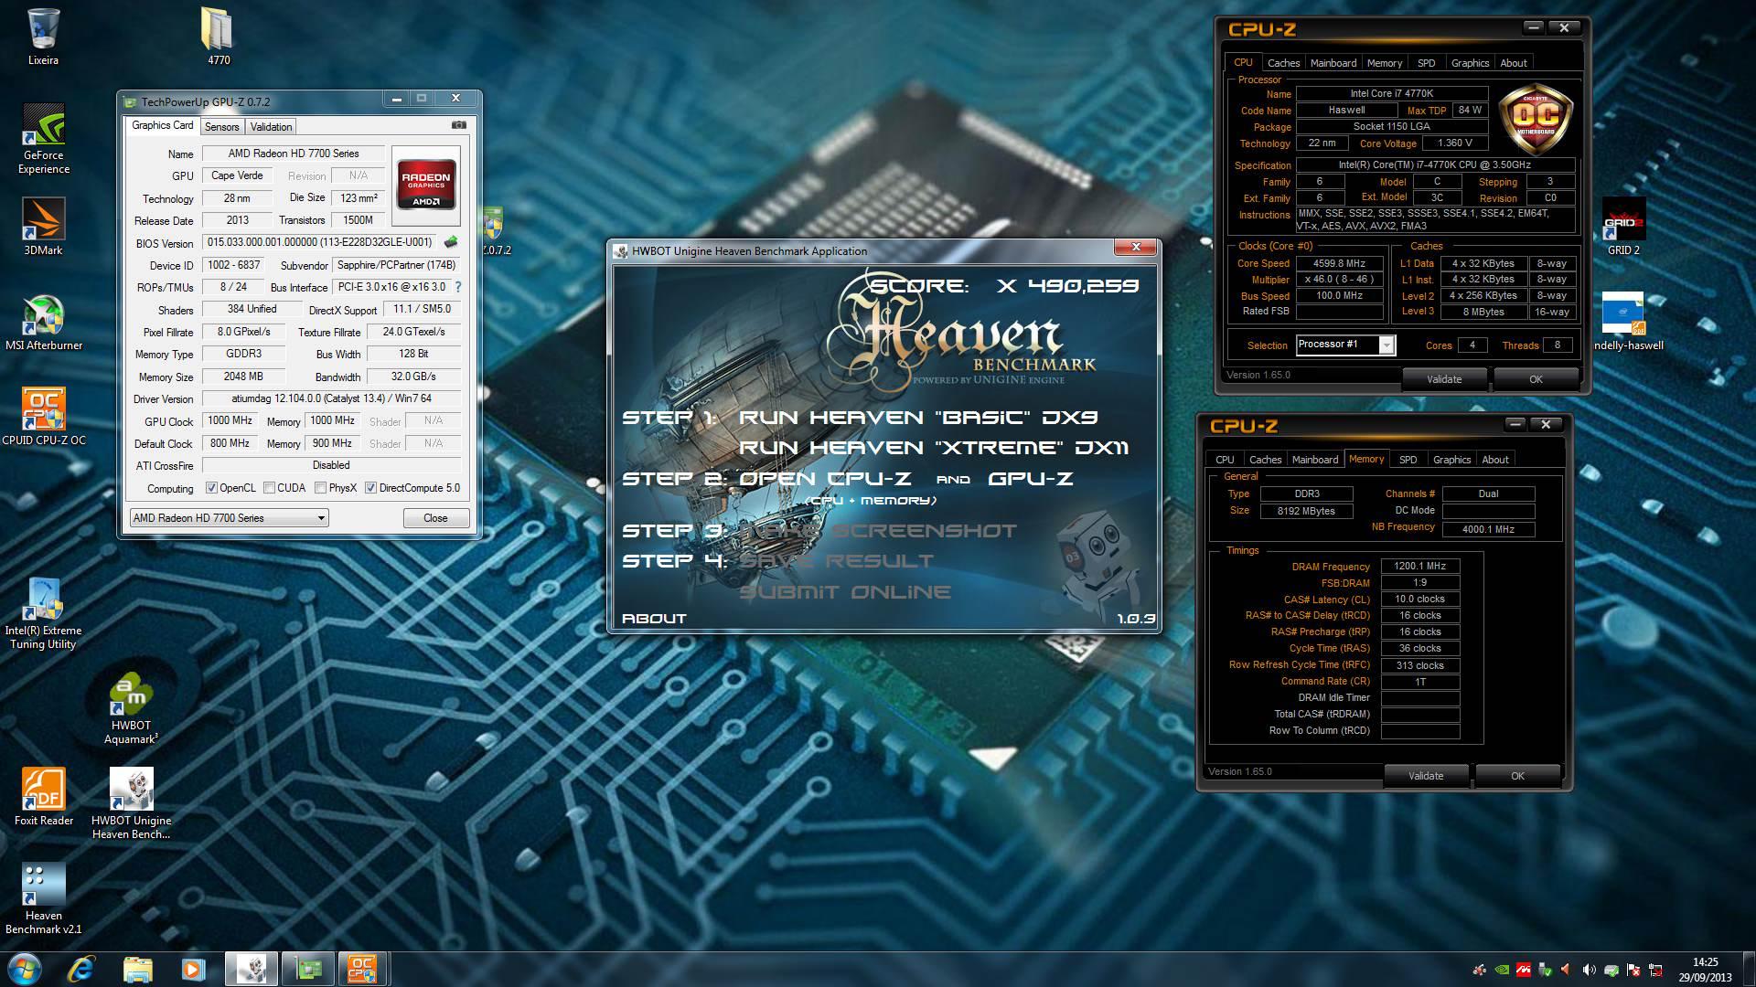Open CPUID CPU-Z OC shortcut

coord(43,417)
